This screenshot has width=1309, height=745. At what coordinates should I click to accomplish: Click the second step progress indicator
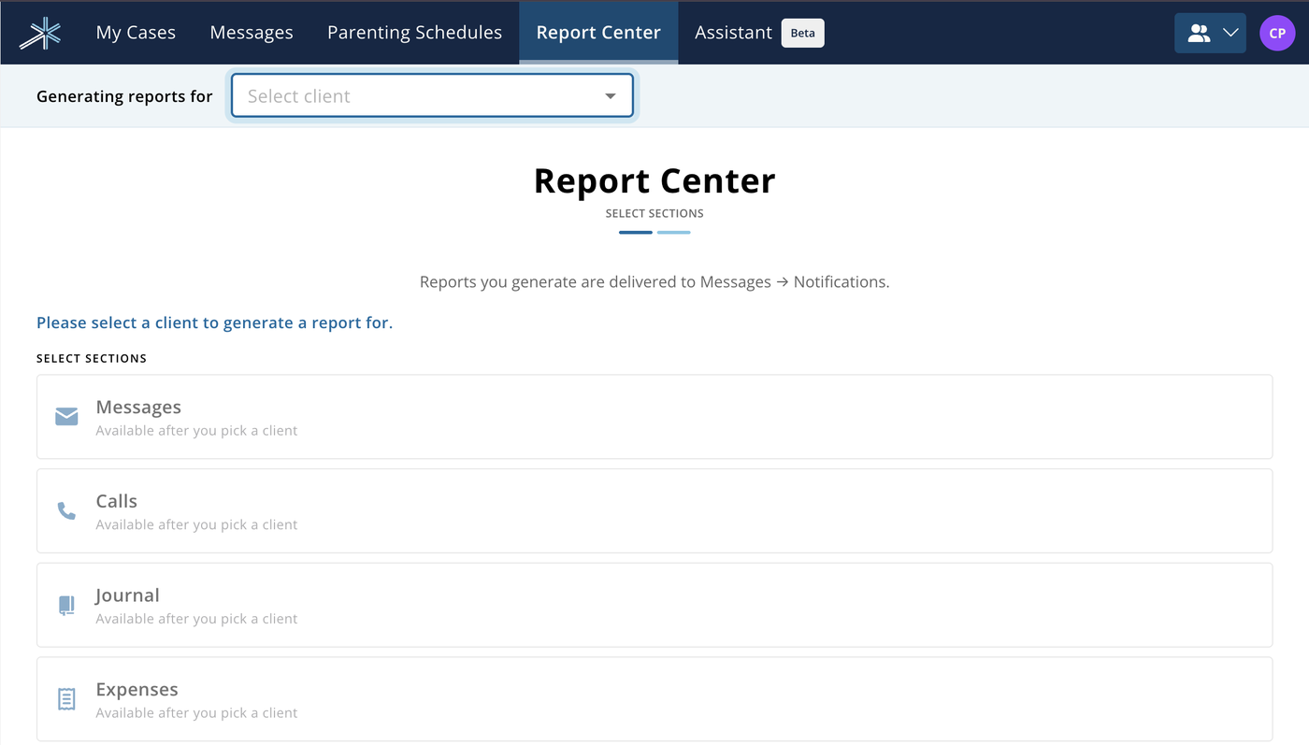[x=673, y=232]
